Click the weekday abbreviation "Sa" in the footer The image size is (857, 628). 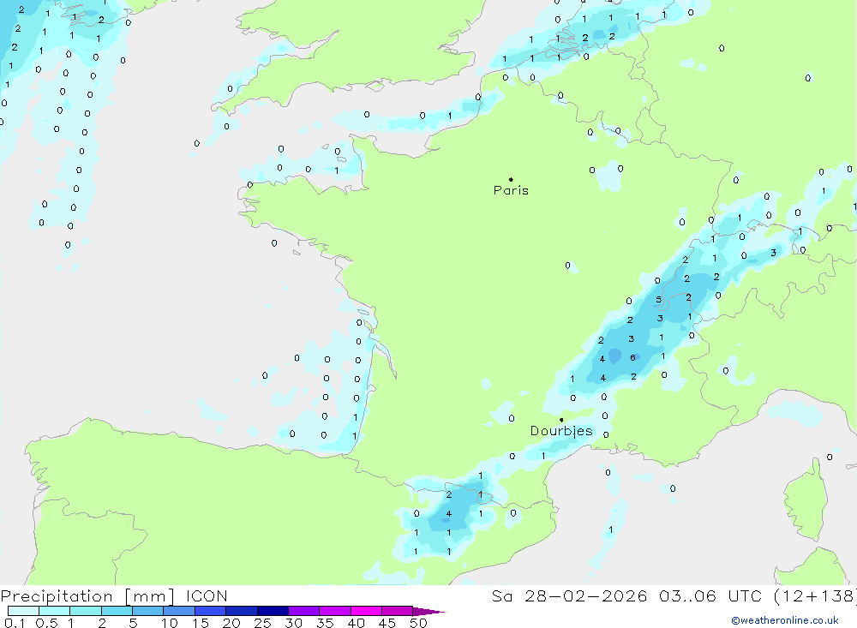pyautogui.click(x=501, y=596)
